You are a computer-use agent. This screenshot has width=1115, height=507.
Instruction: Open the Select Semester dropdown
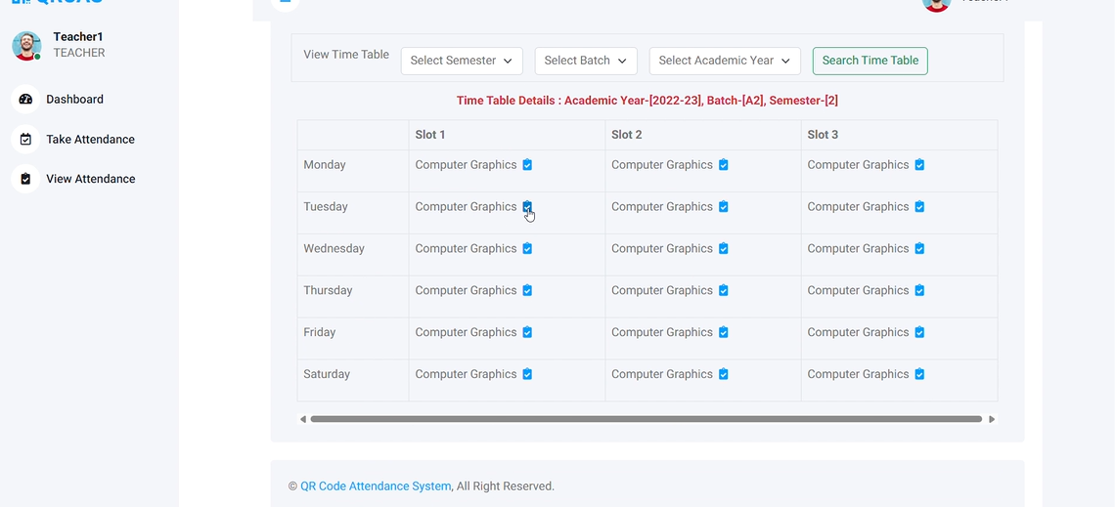(x=462, y=61)
